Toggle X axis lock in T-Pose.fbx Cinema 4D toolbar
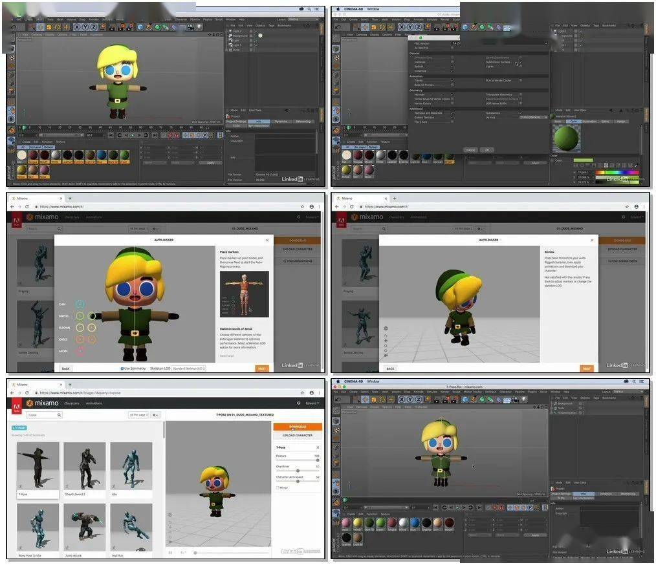This screenshot has height=565, width=656. coord(401,400)
